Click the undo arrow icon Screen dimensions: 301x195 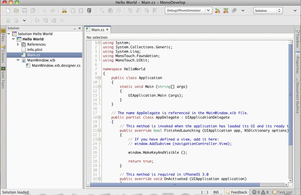point(45,11)
